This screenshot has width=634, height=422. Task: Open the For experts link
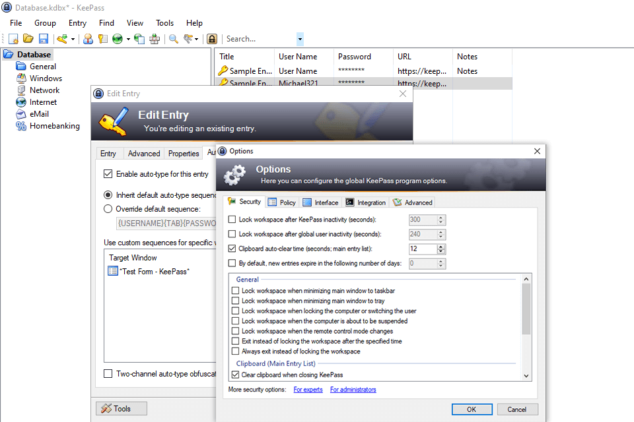(x=308, y=389)
